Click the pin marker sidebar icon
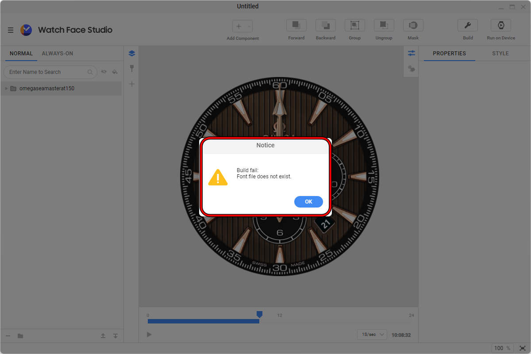The width and height of the screenshot is (531, 354). tap(131, 69)
